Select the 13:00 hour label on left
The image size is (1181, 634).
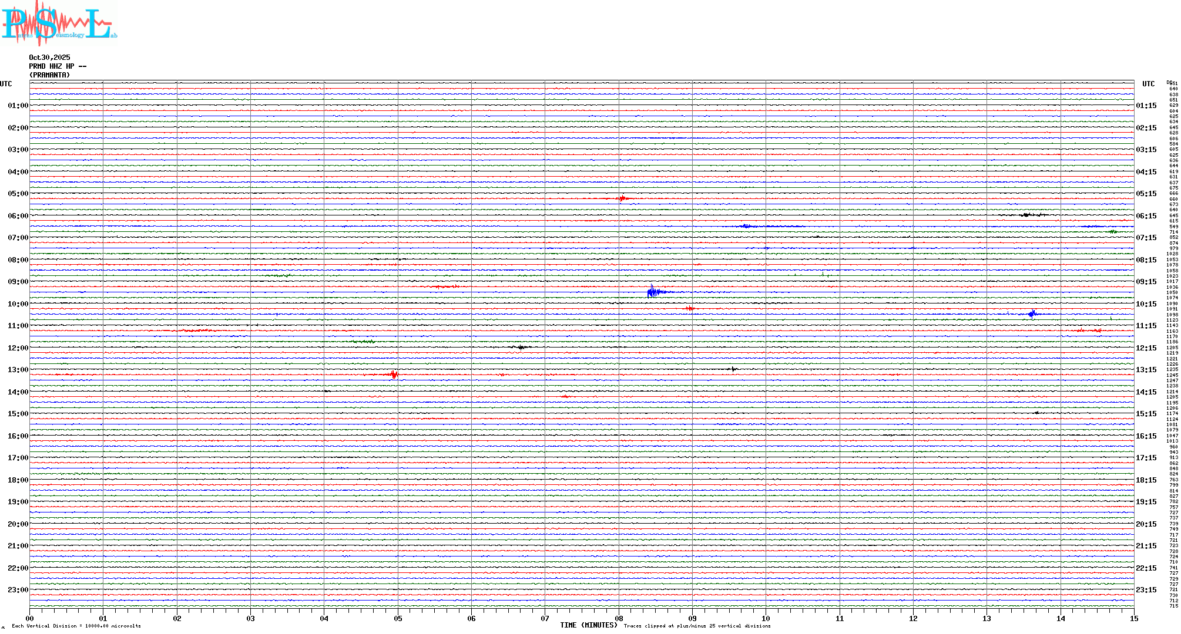[18, 370]
